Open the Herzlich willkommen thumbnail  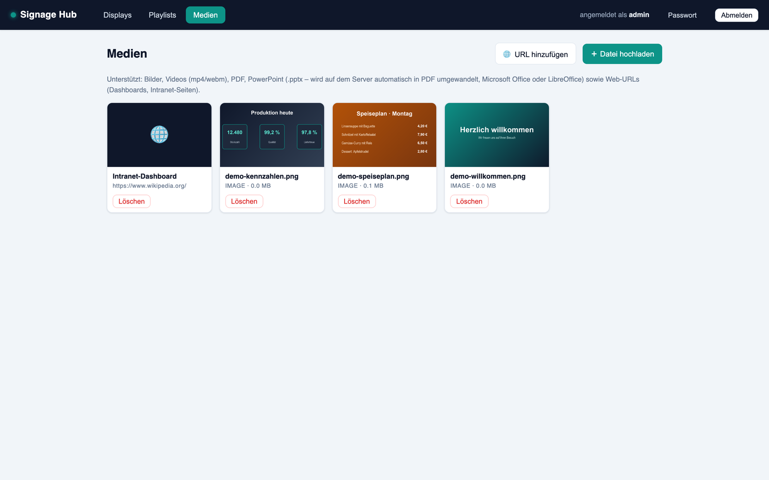pyautogui.click(x=497, y=135)
